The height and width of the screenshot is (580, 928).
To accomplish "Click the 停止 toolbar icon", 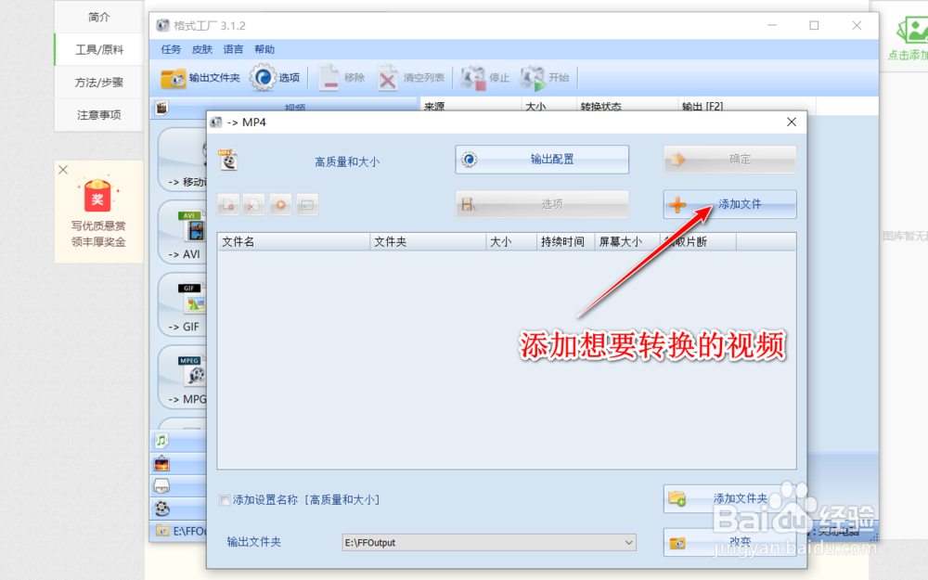I will pos(473,78).
